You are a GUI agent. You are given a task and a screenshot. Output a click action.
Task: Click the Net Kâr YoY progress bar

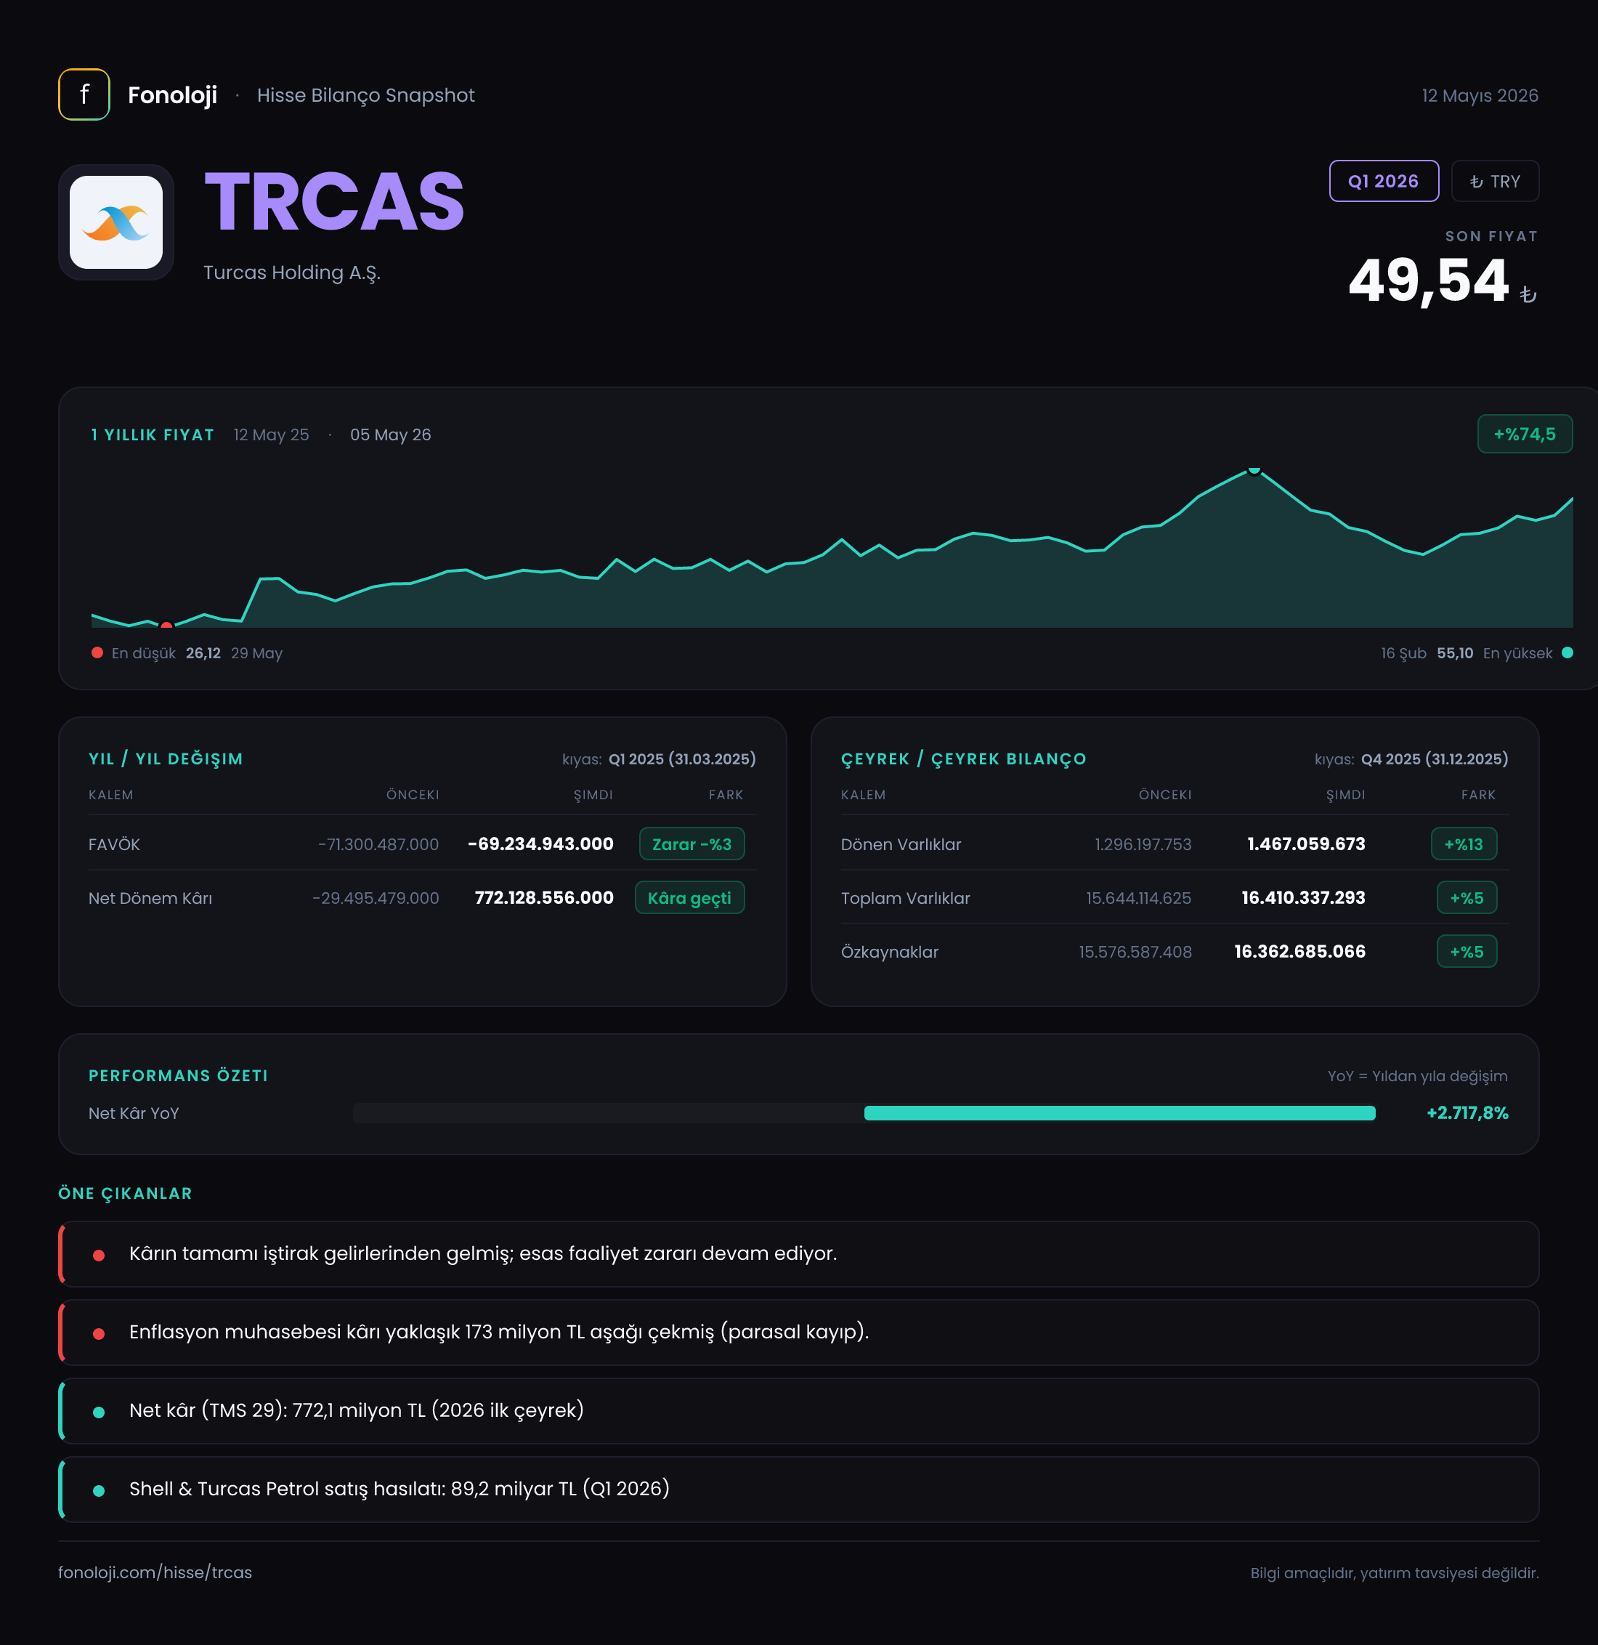point(864,1112)
